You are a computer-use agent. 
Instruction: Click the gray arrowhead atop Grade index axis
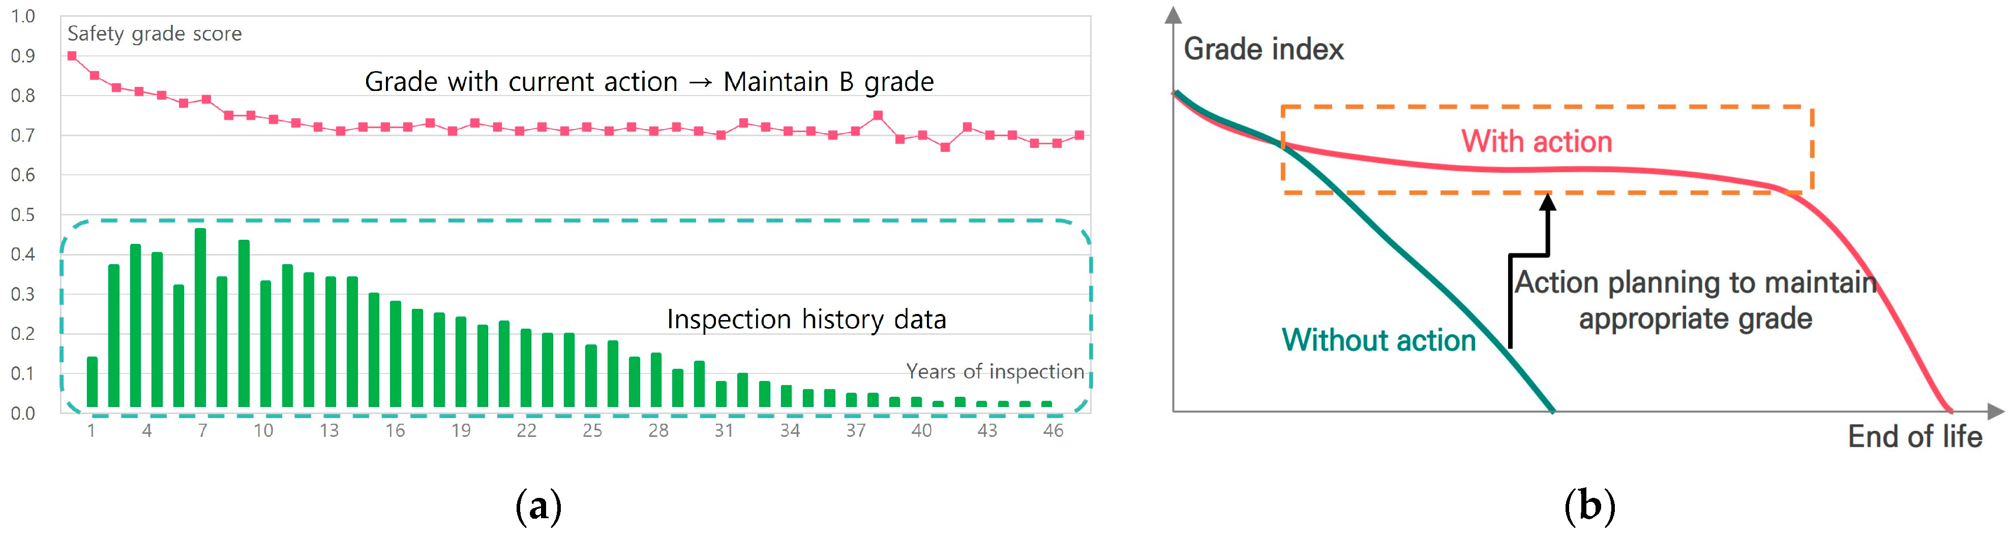pos(1173,14)
